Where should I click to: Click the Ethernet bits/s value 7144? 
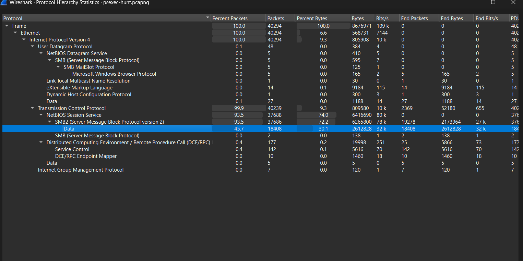pos(382,33)
